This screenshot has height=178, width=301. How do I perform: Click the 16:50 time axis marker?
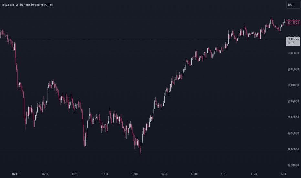164,174
